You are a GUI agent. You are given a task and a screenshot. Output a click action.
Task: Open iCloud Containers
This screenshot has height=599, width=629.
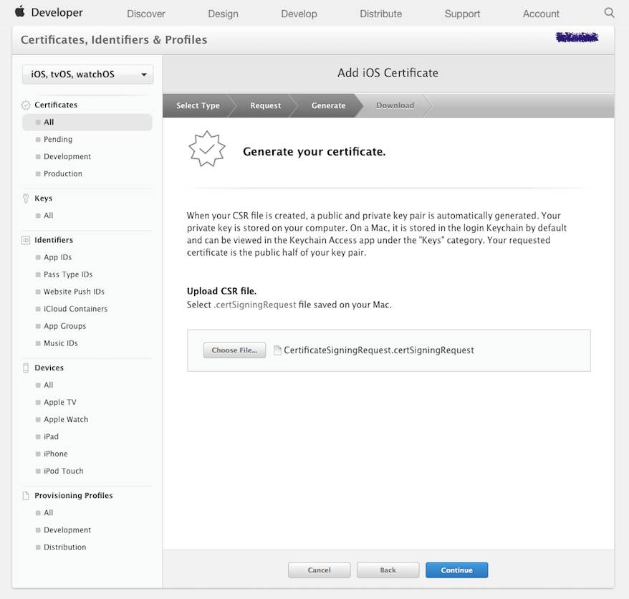[75, 309]
